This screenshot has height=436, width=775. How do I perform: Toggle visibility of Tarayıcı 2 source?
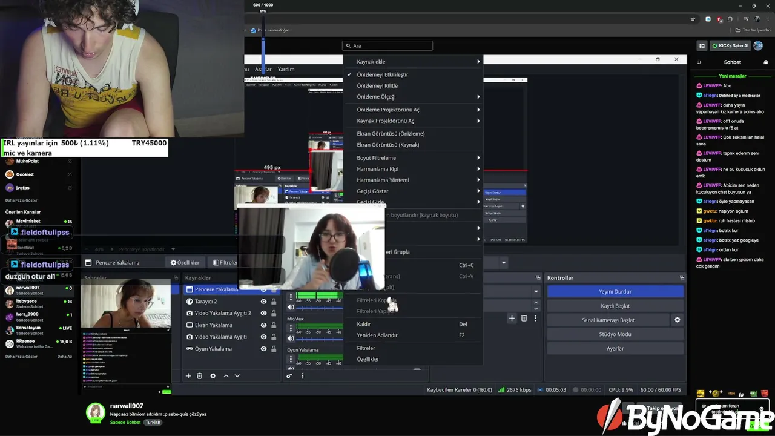(x=263, y=302)
